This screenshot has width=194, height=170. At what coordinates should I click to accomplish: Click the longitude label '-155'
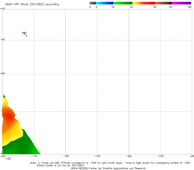pyautogui.click(x=160, y=156)
